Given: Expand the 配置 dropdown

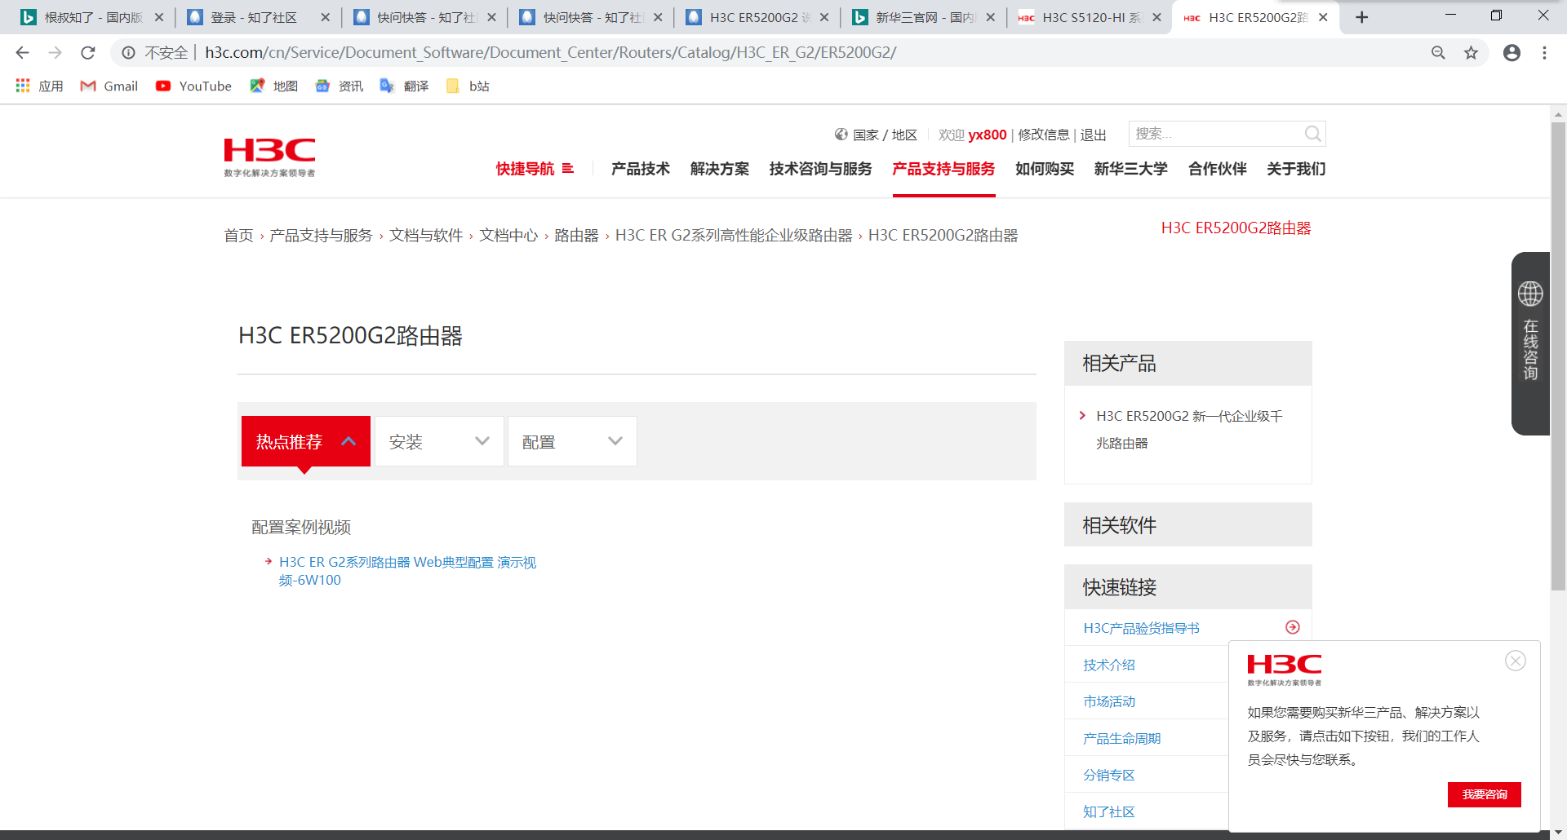Looking at the screenshot, I should pyautogui.click(x=572, y=441).
